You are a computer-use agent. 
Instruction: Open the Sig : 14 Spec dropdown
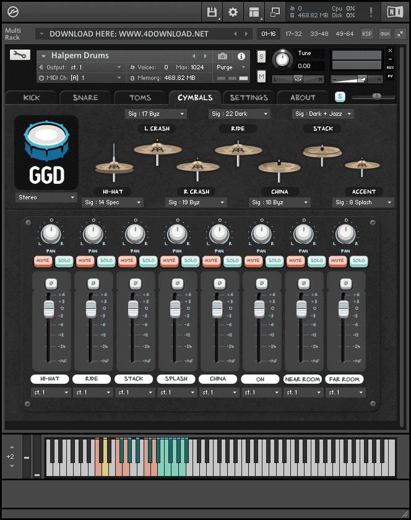(113, 202)
